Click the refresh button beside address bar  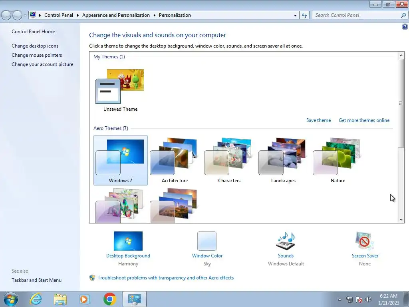tap(304, 16)
